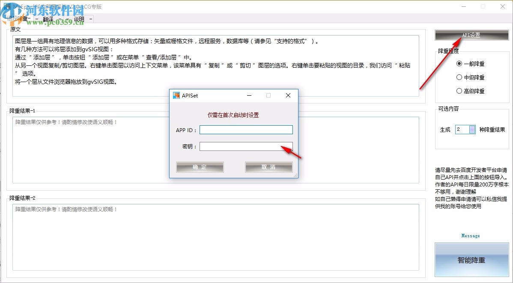Confirm with 确定 in the APISet dialog
Image resolution: width=513 pixels, height=283 pixels.
pos(200,167)
